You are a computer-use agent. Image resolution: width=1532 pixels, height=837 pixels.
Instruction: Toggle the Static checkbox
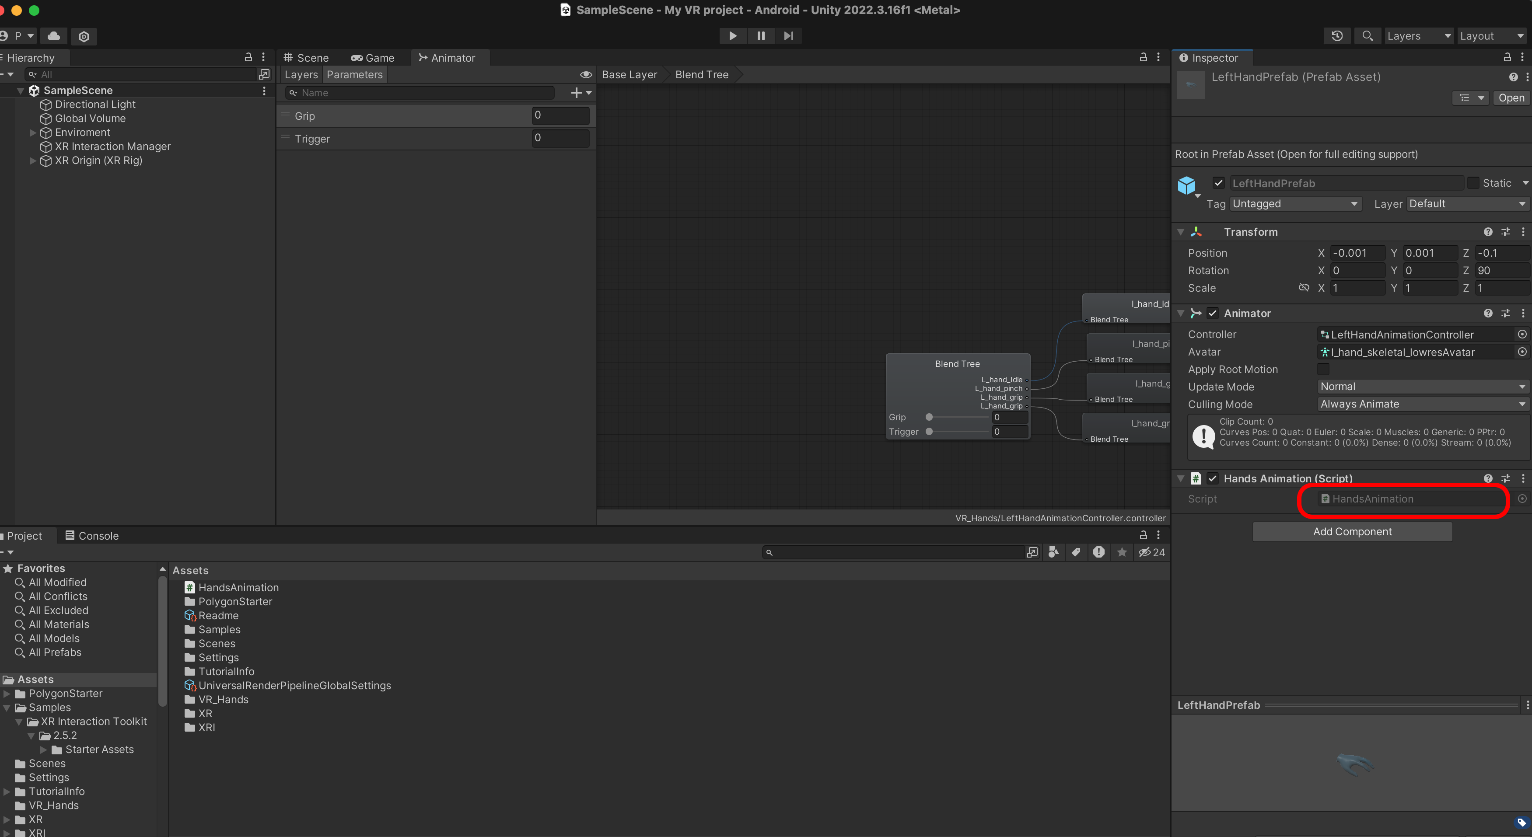(x=1473, y=183)
